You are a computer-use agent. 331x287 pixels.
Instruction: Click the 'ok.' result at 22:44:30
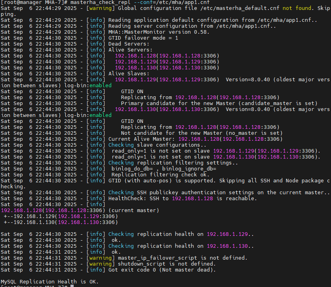point(116,240)
